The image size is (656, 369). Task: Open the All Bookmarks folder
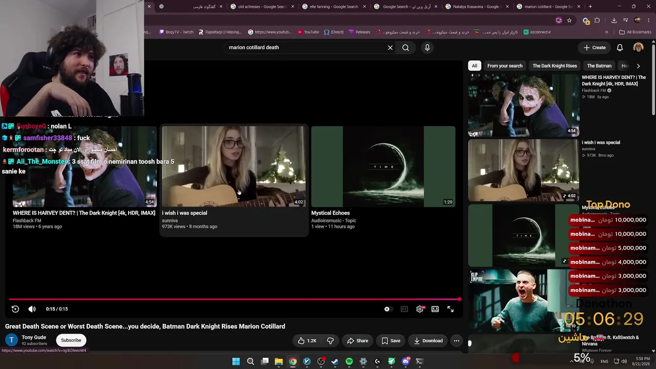click(635, 32)
